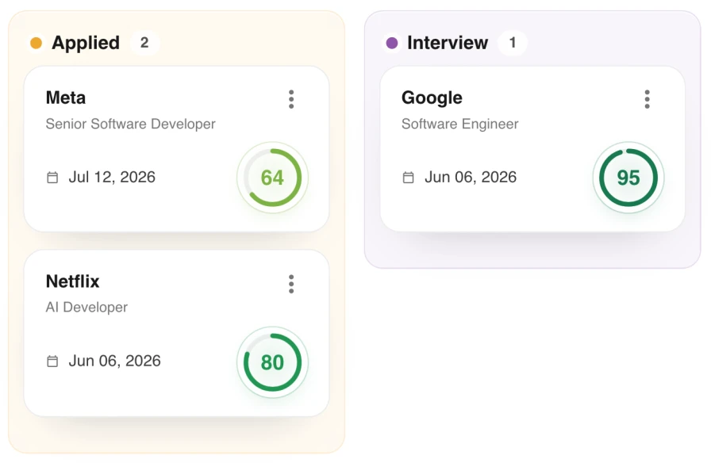The width and height of the screenshot is (711, 463).
Task: Click the AI Developer role text
Action: [x=86, y=307]
